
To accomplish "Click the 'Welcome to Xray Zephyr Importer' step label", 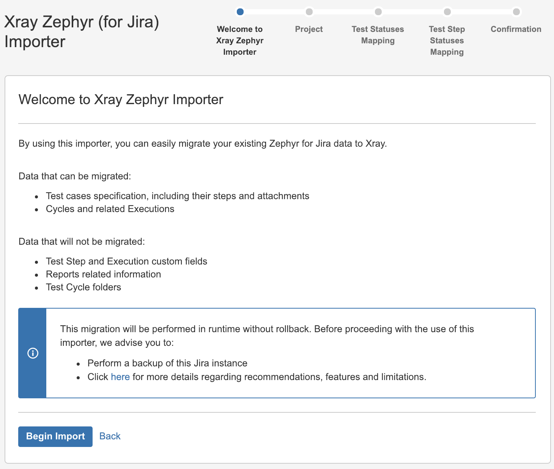I will 240,41.
